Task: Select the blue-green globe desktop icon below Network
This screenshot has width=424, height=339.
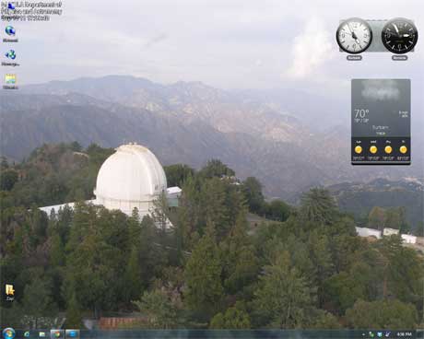Action: click(10, 58)
